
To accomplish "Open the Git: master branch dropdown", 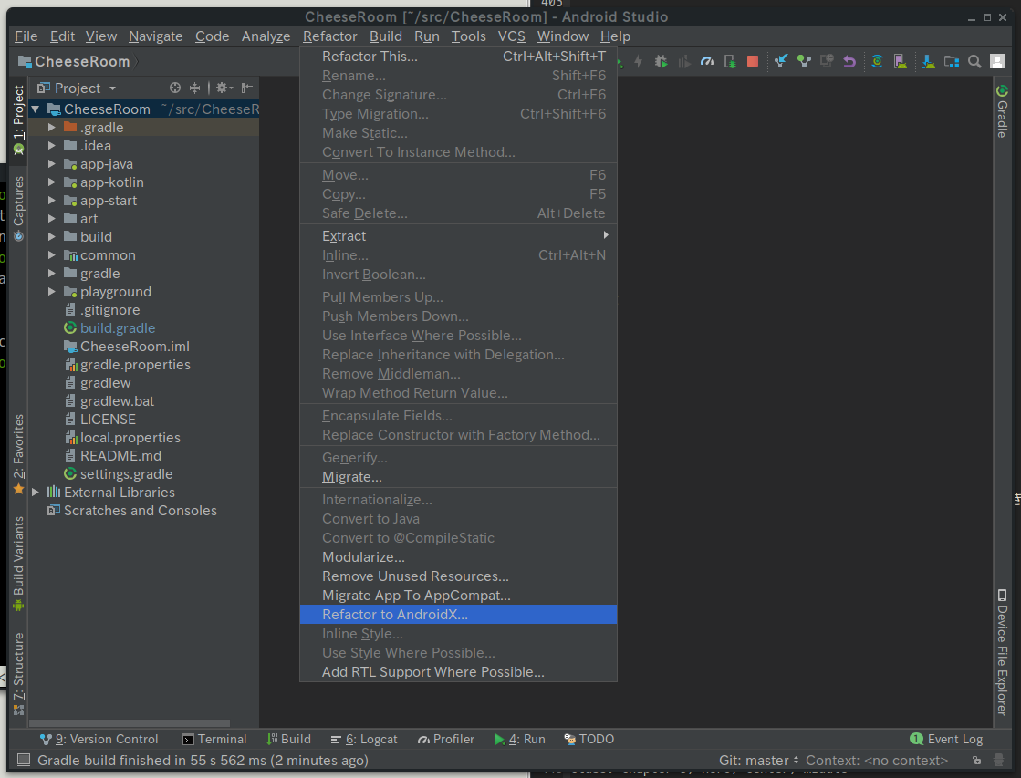I will pos(758,761).
